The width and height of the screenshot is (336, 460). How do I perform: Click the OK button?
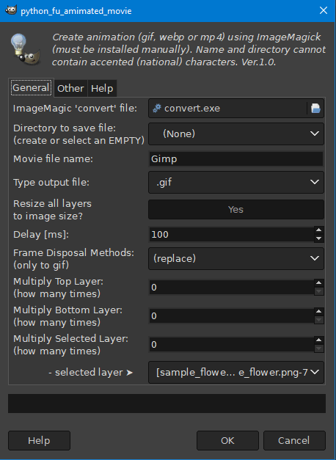227,440
